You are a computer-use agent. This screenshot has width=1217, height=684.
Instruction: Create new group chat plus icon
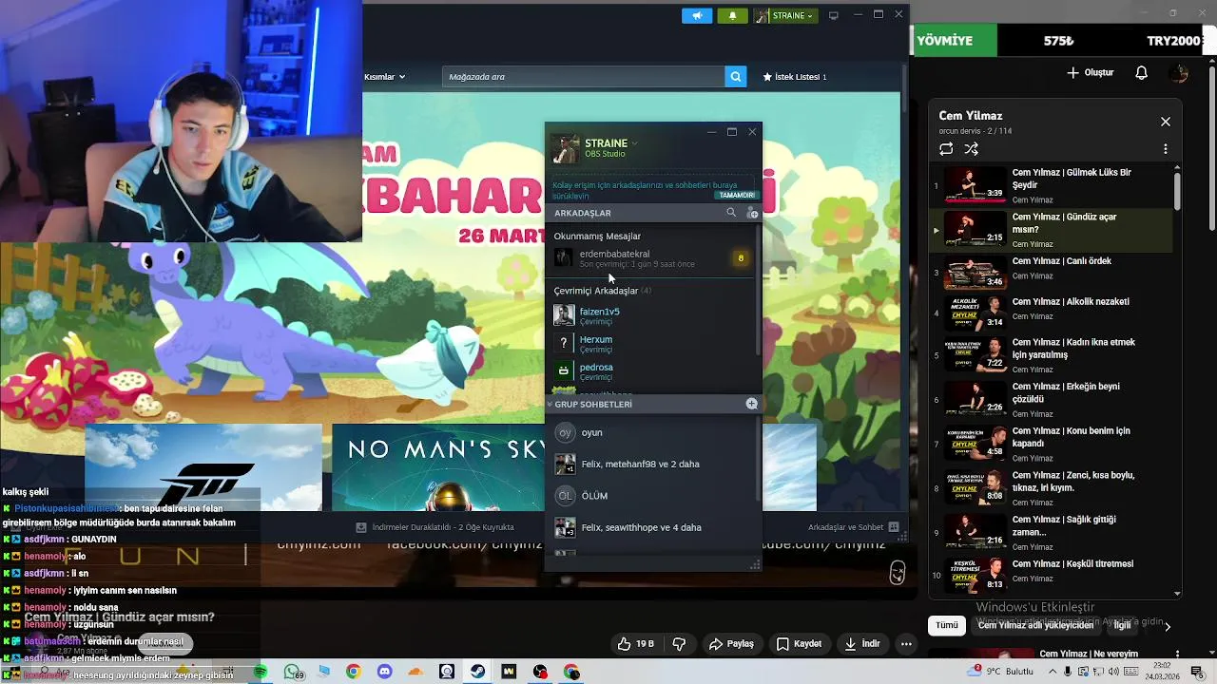tap(751, 404)
